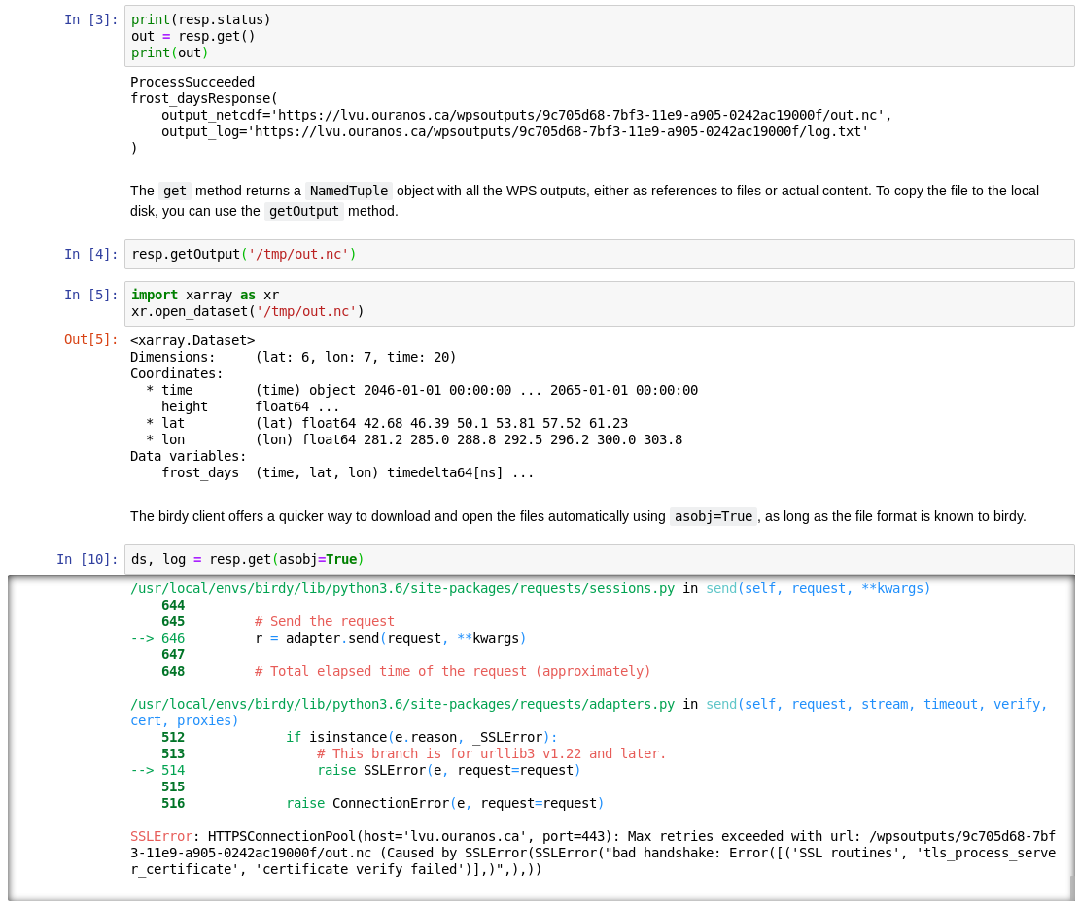Click the ds, log = resp.get(asobj=True) code line
The height and width of the screenshot is (908, 1080).
click(x=246, y=558)
